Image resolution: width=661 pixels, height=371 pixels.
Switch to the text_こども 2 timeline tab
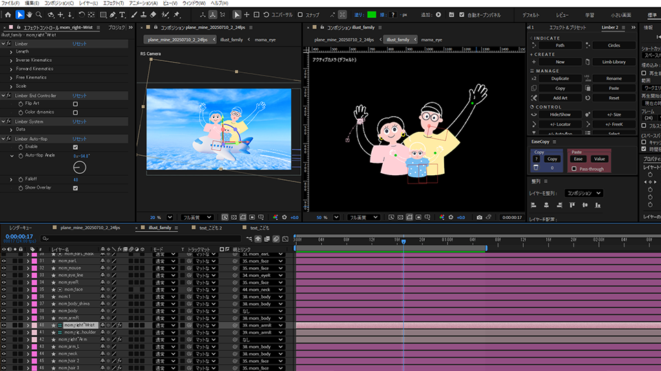[211, 228]
